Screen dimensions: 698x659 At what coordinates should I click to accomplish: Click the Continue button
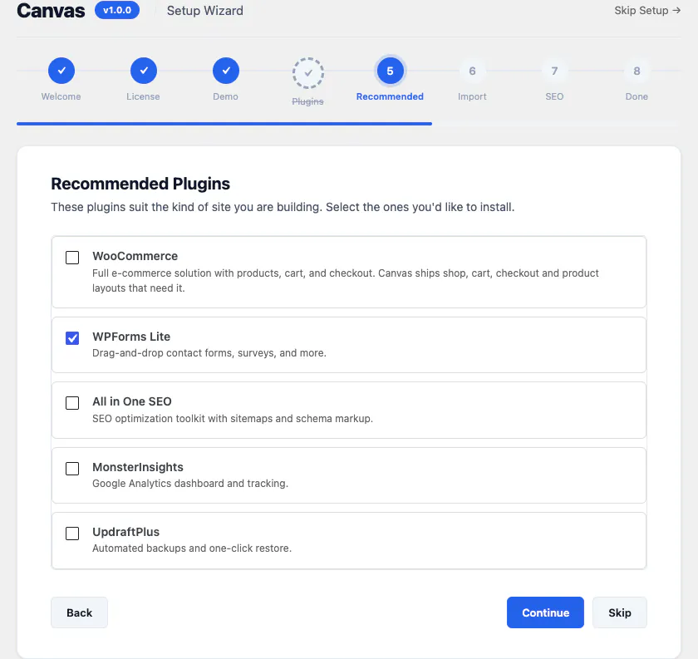(545, 612)
